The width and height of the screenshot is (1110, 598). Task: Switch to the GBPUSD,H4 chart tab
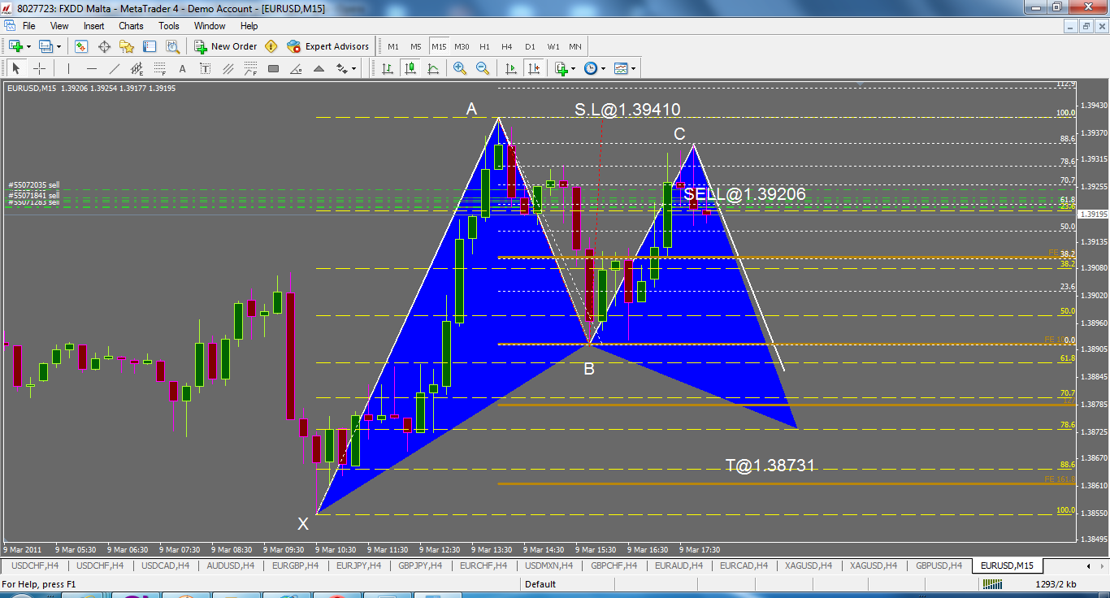(x=938, y=565)
